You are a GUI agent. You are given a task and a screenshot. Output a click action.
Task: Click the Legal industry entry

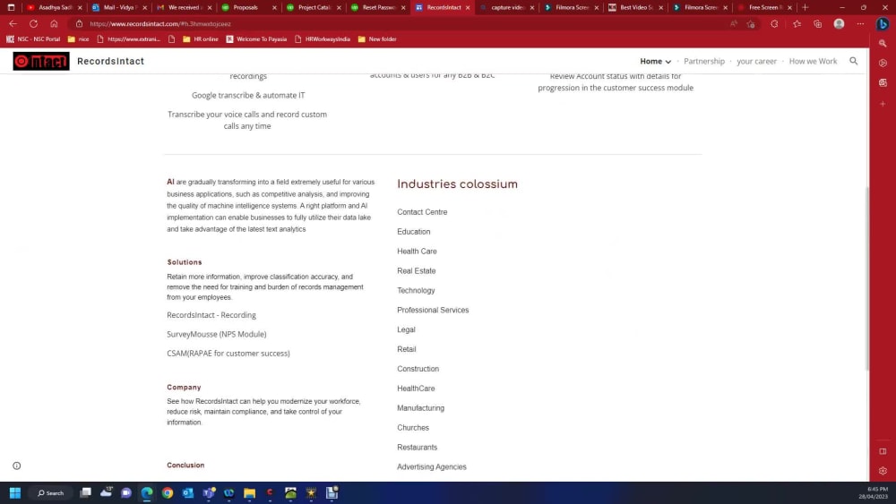406,329
